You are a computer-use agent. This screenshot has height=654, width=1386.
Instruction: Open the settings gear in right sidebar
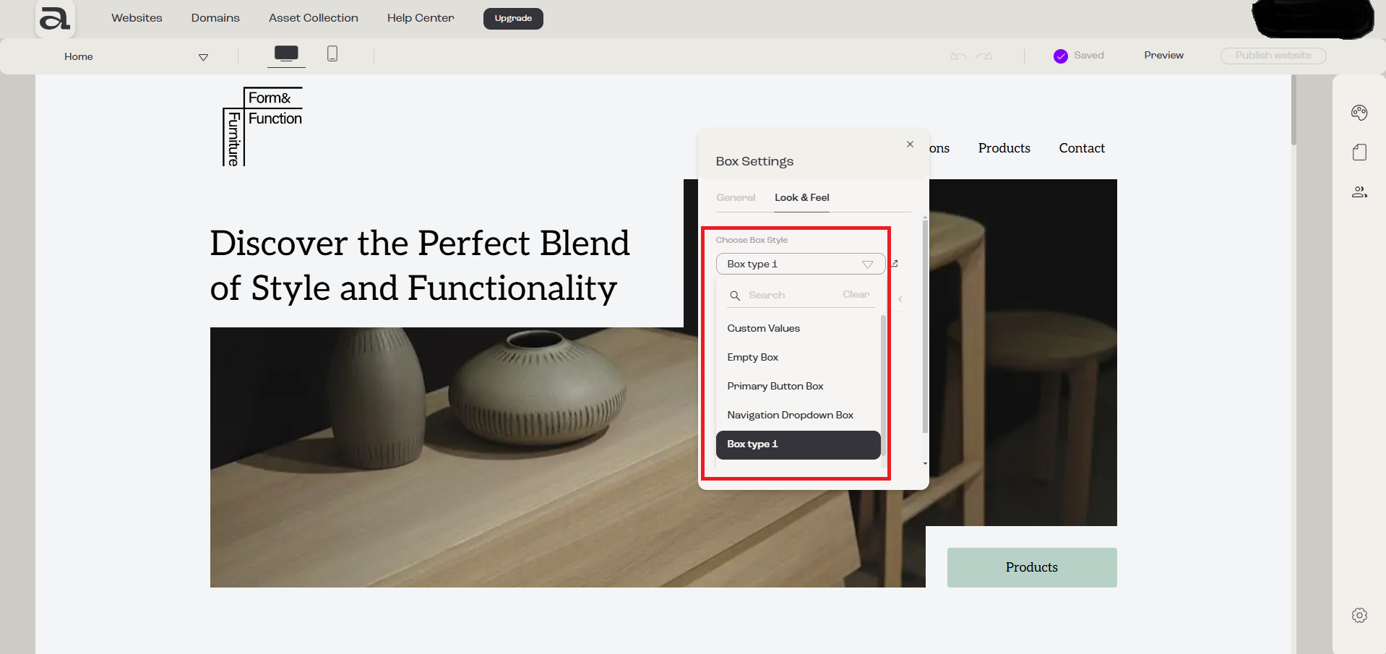coord(1359,615)
